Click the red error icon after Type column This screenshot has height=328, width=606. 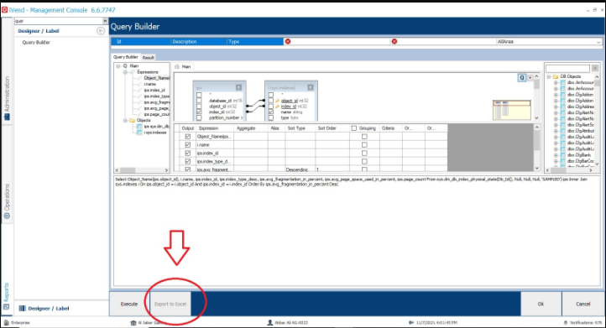coord(288,41)
